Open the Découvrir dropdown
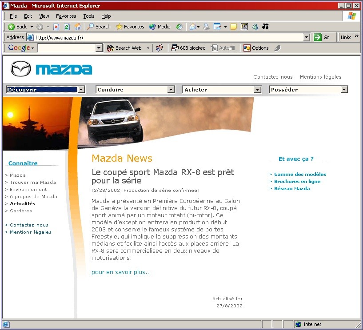This screenshot has height=330, width=363. pyautogui.click(x=46, y=90)
